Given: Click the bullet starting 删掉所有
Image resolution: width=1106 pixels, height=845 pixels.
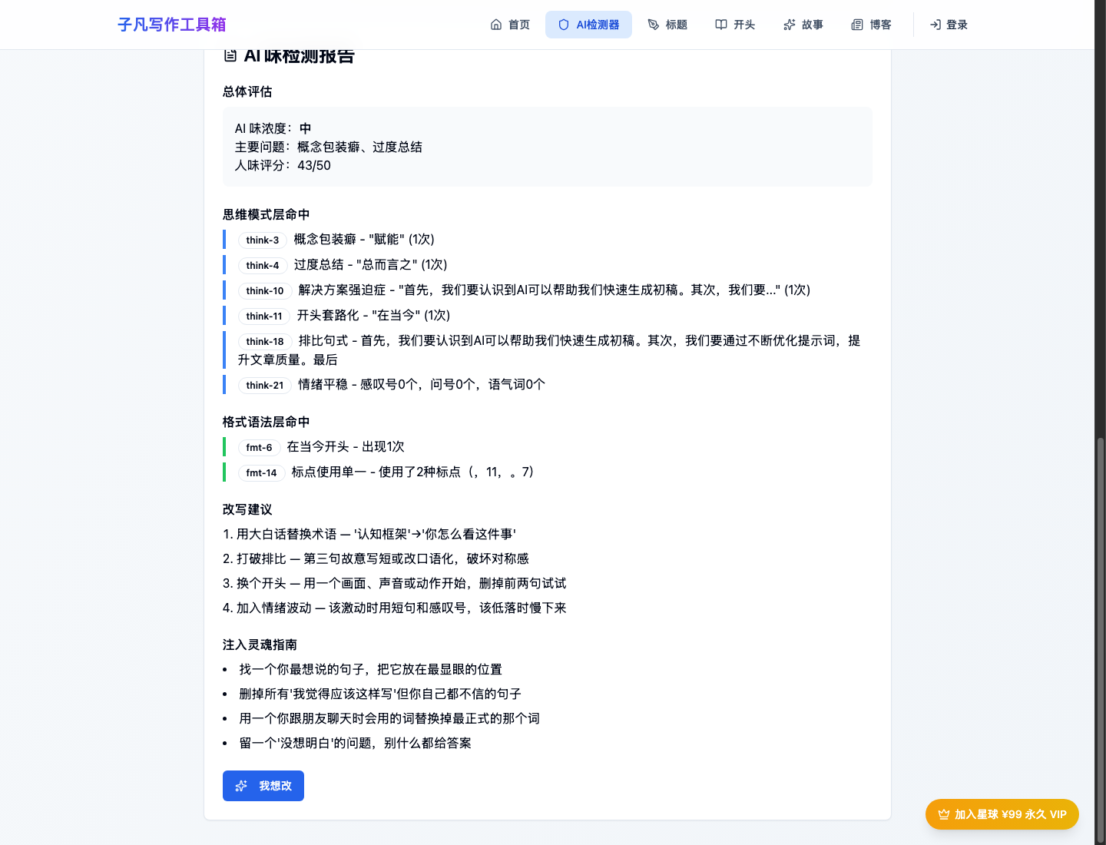Looking at the screenshot, I should 380,694.
